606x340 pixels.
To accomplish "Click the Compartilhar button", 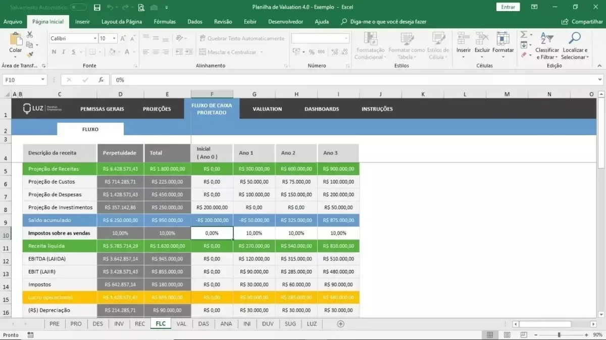I will pos(582,22).
